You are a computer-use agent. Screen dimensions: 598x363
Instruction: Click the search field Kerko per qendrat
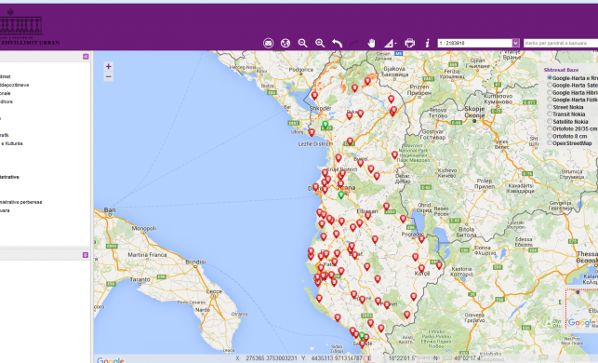(561, 43)
